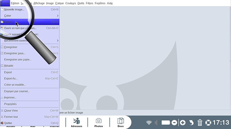Choose Enregistrer sous... entry
Viewport: 231px width, 129px height.
29,53
